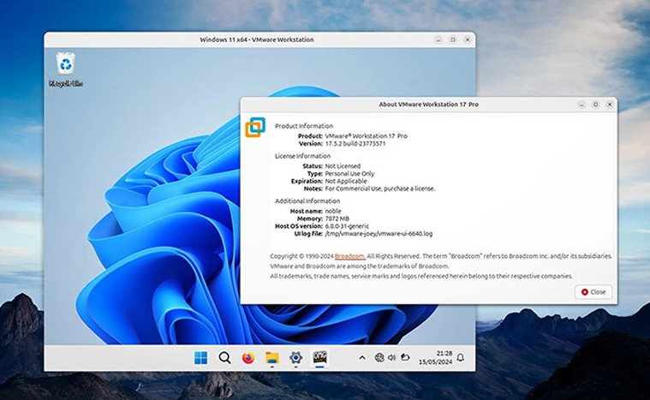Maximize the About VMware Workstation dialog

pos(595,104)
